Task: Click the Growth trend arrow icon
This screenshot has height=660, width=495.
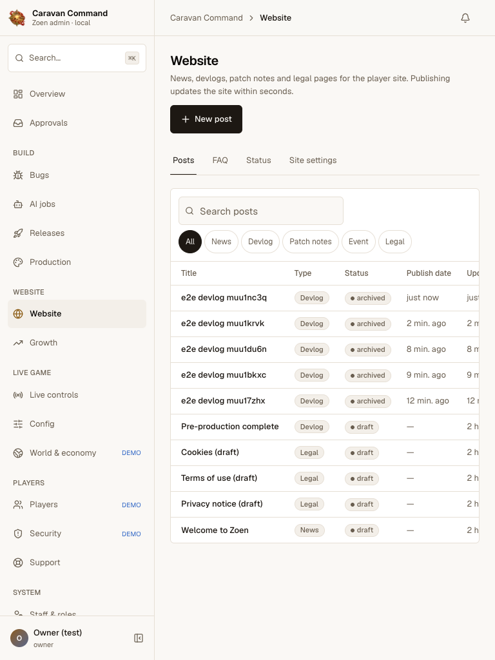Action: (18, 343)
